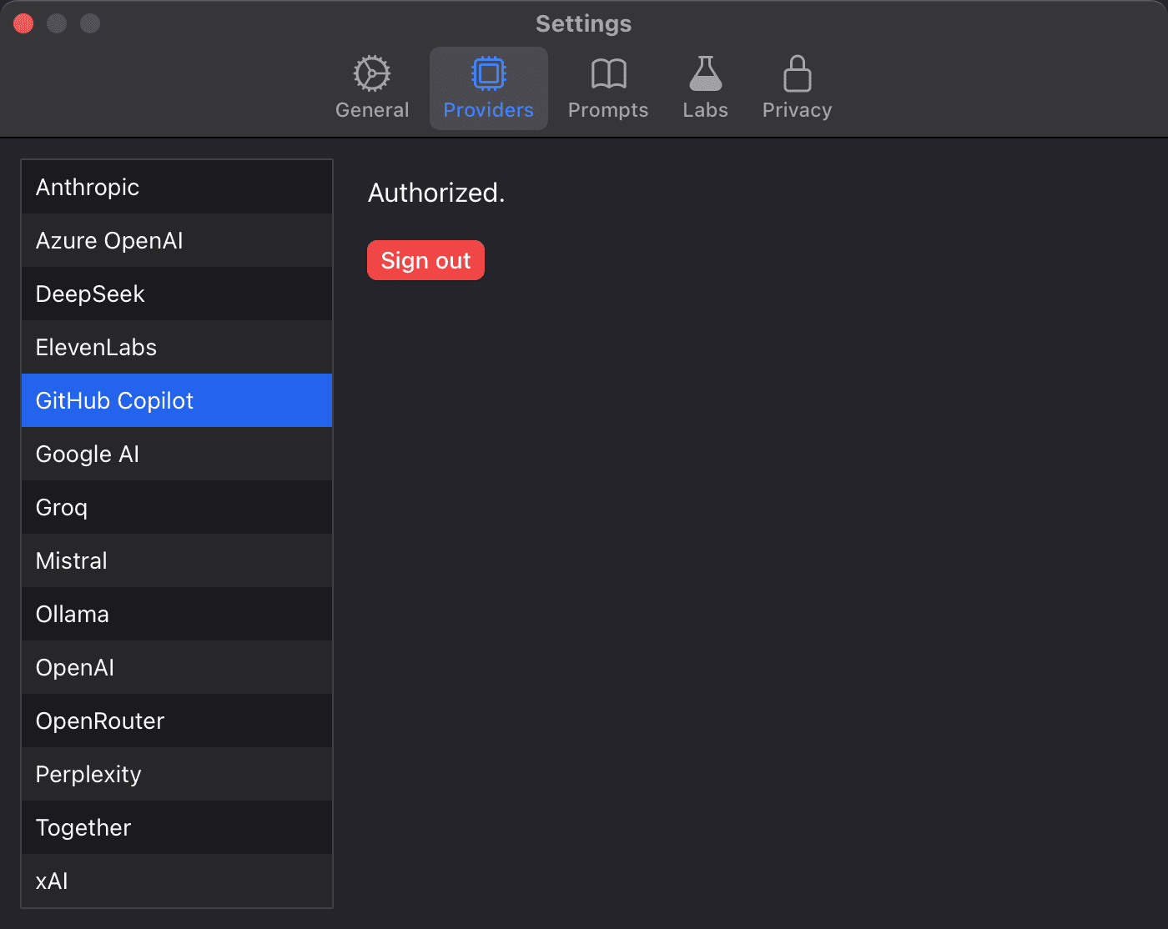Sign out of GitHub Copilot
Viewport: 1168px width, 929px height.
(x=425, y=260)
